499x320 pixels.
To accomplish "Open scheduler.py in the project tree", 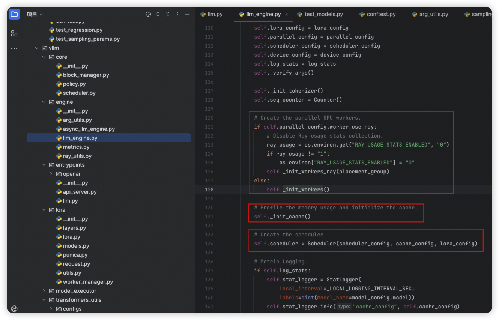I will click(x=79, y=93).
